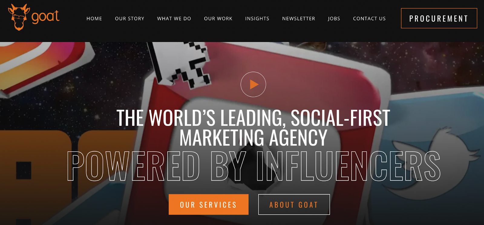The width and height of the screenshot is (484, 225).
Task: Click the orange Our Services button
Action: [x=208, y=204]
